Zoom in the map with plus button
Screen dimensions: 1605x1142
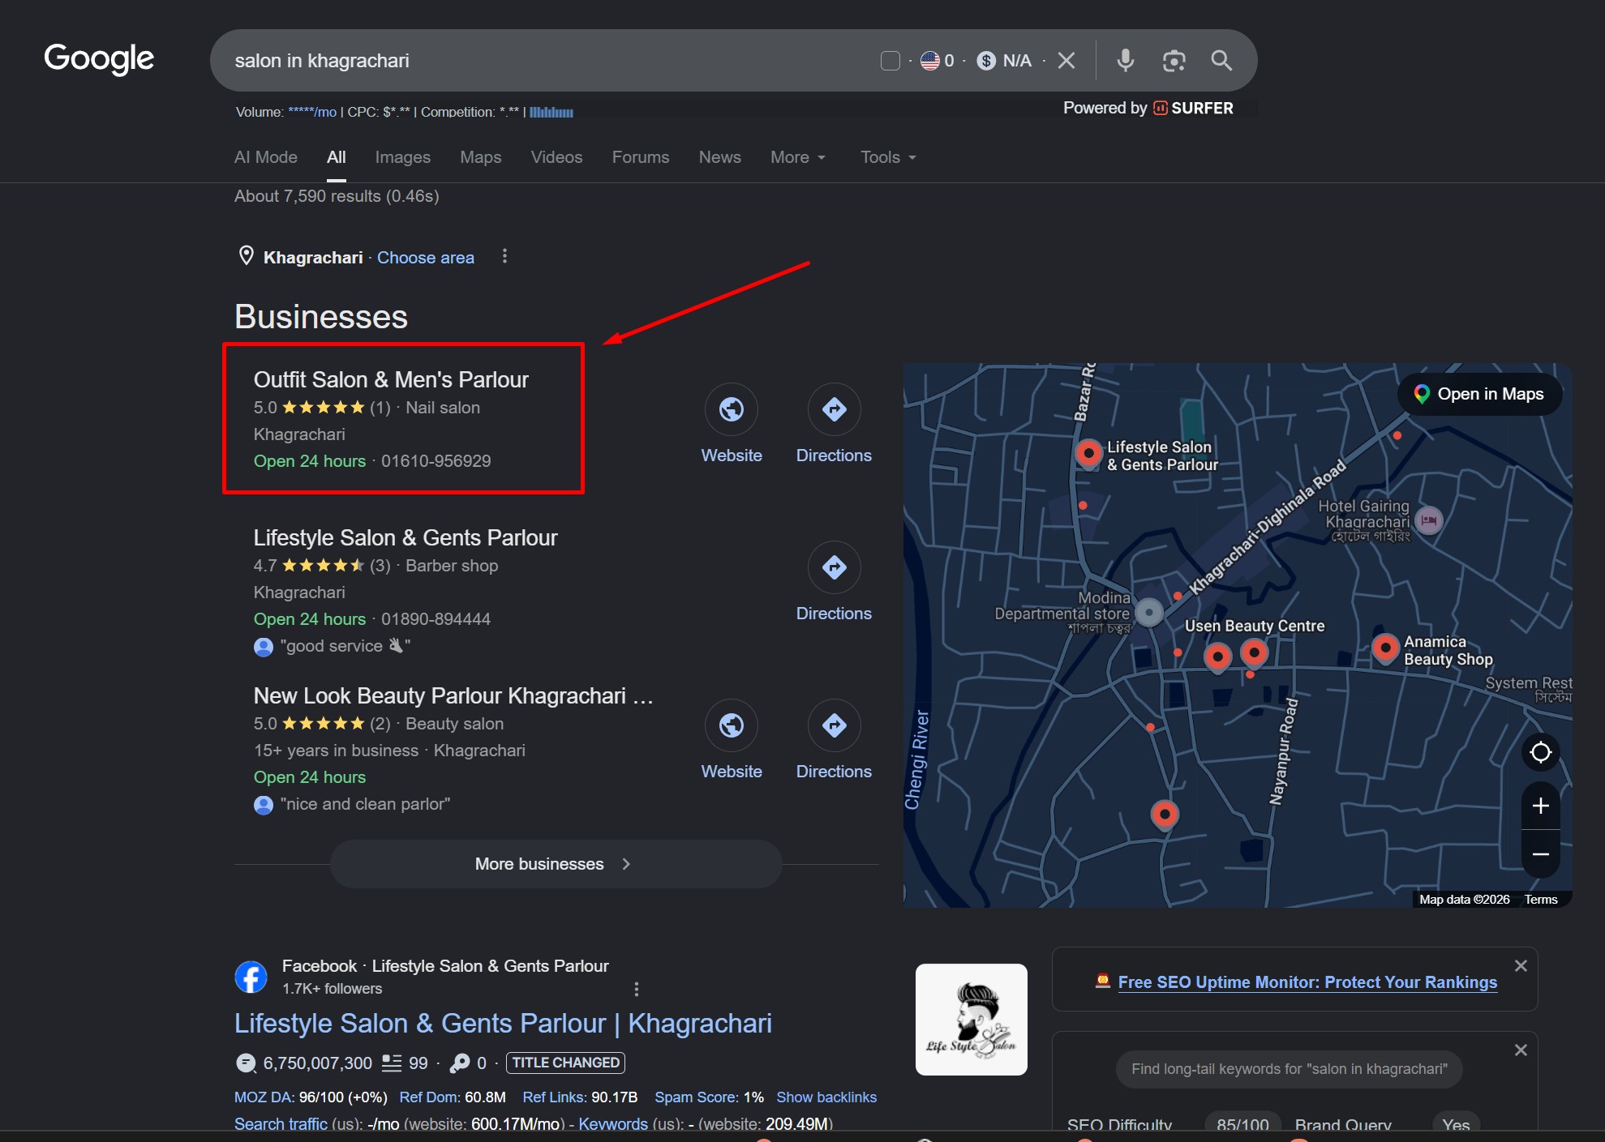pyautogui.click(x=1540, y=806)
